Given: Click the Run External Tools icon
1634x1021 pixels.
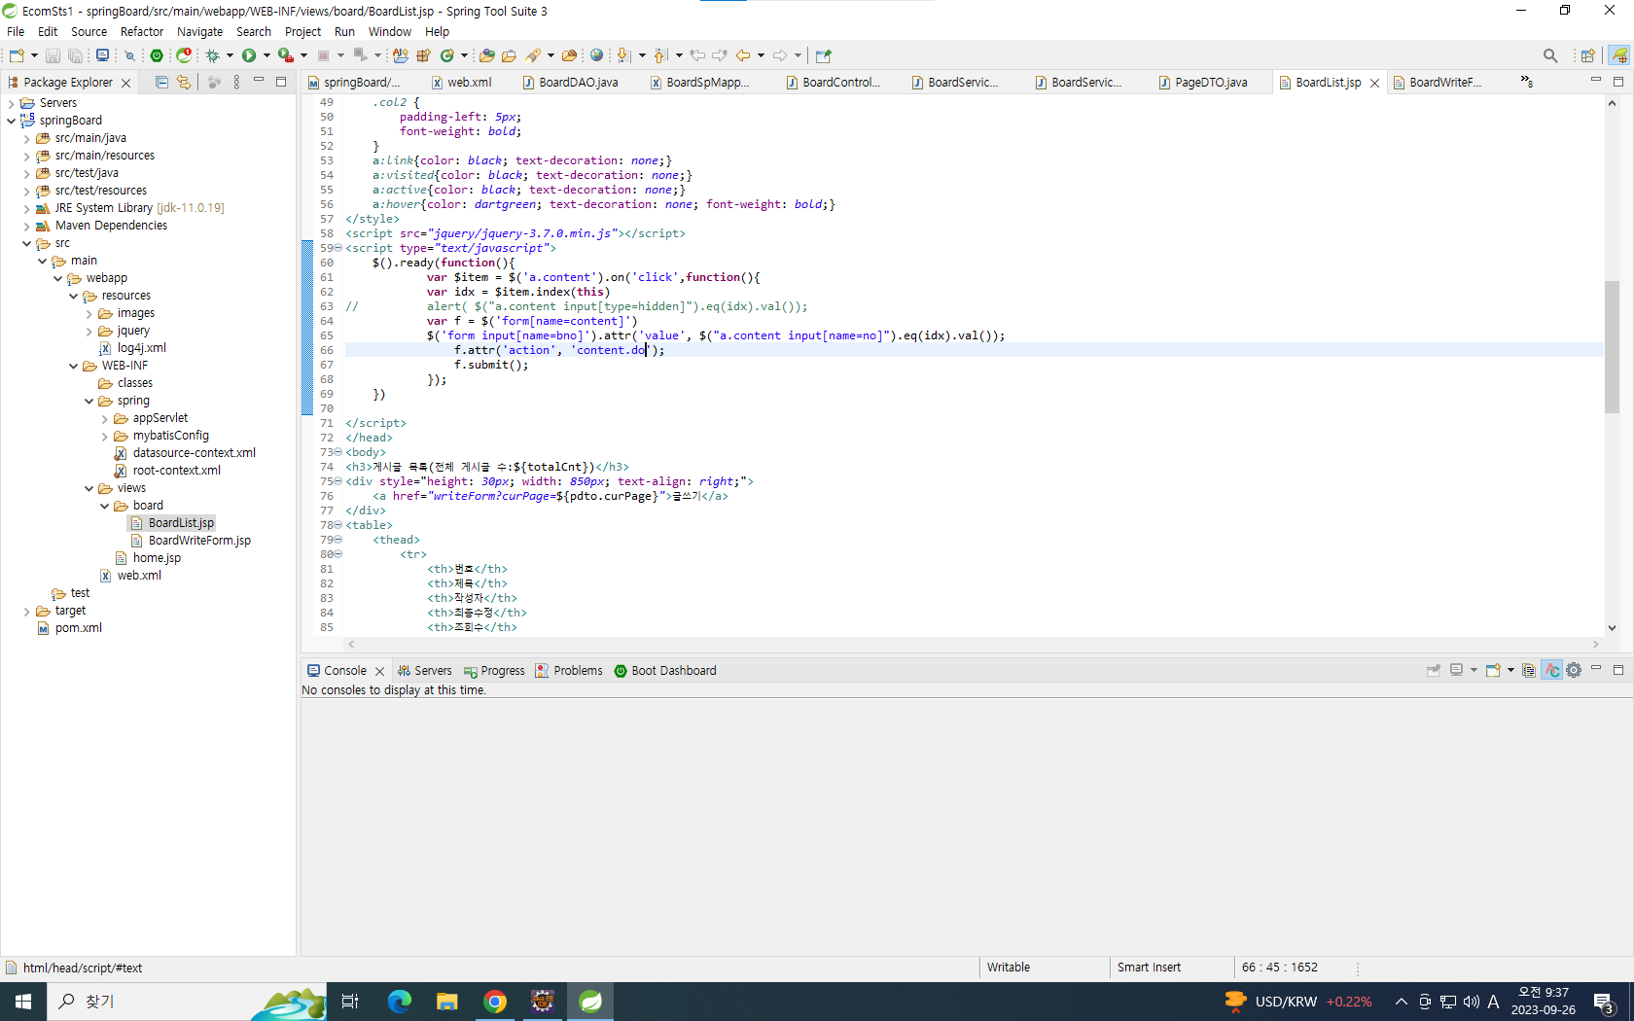Looking at the screenshot, I should [x=286, y=55].
